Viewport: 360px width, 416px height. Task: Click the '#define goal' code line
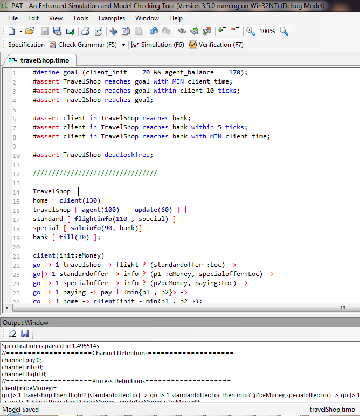(x=140, y=72)
